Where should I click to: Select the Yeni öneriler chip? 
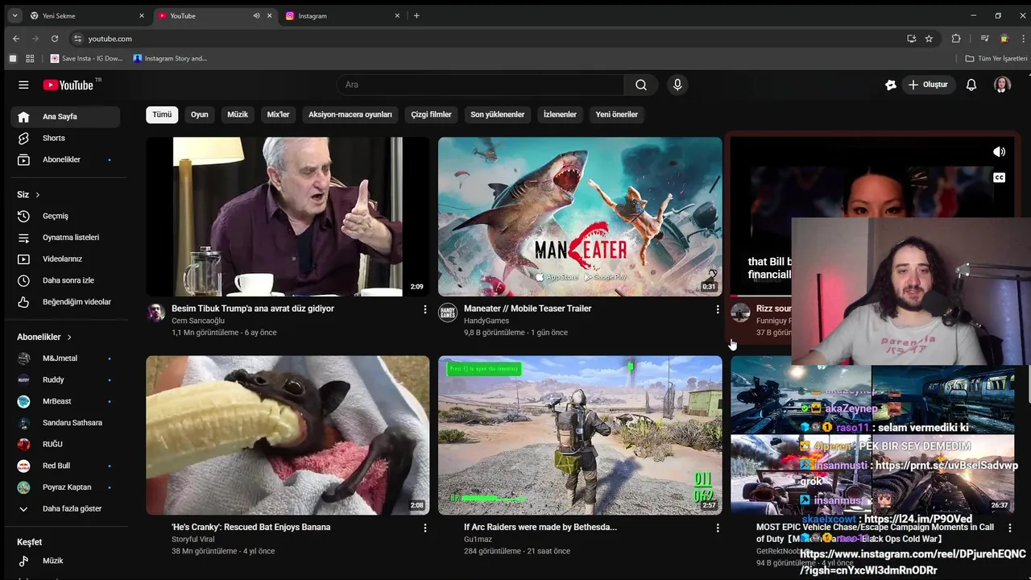coord(617,114)
